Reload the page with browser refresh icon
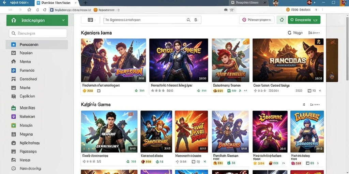349x174 pixels. pyautogui.click(x=45, y=10)
